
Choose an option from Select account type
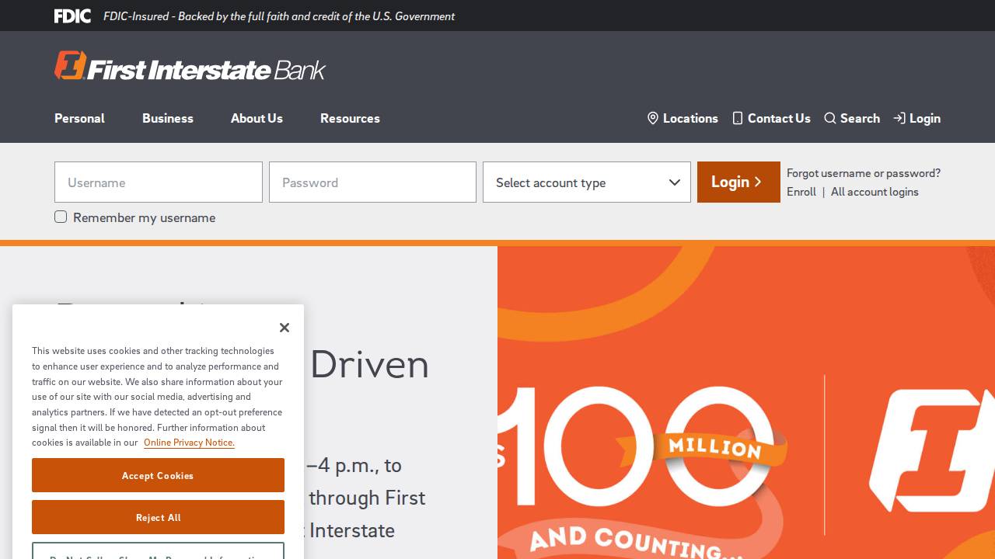[587, 182]
